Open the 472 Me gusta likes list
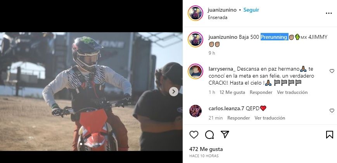This screenshot has height=163, width=337. [206, 149]
